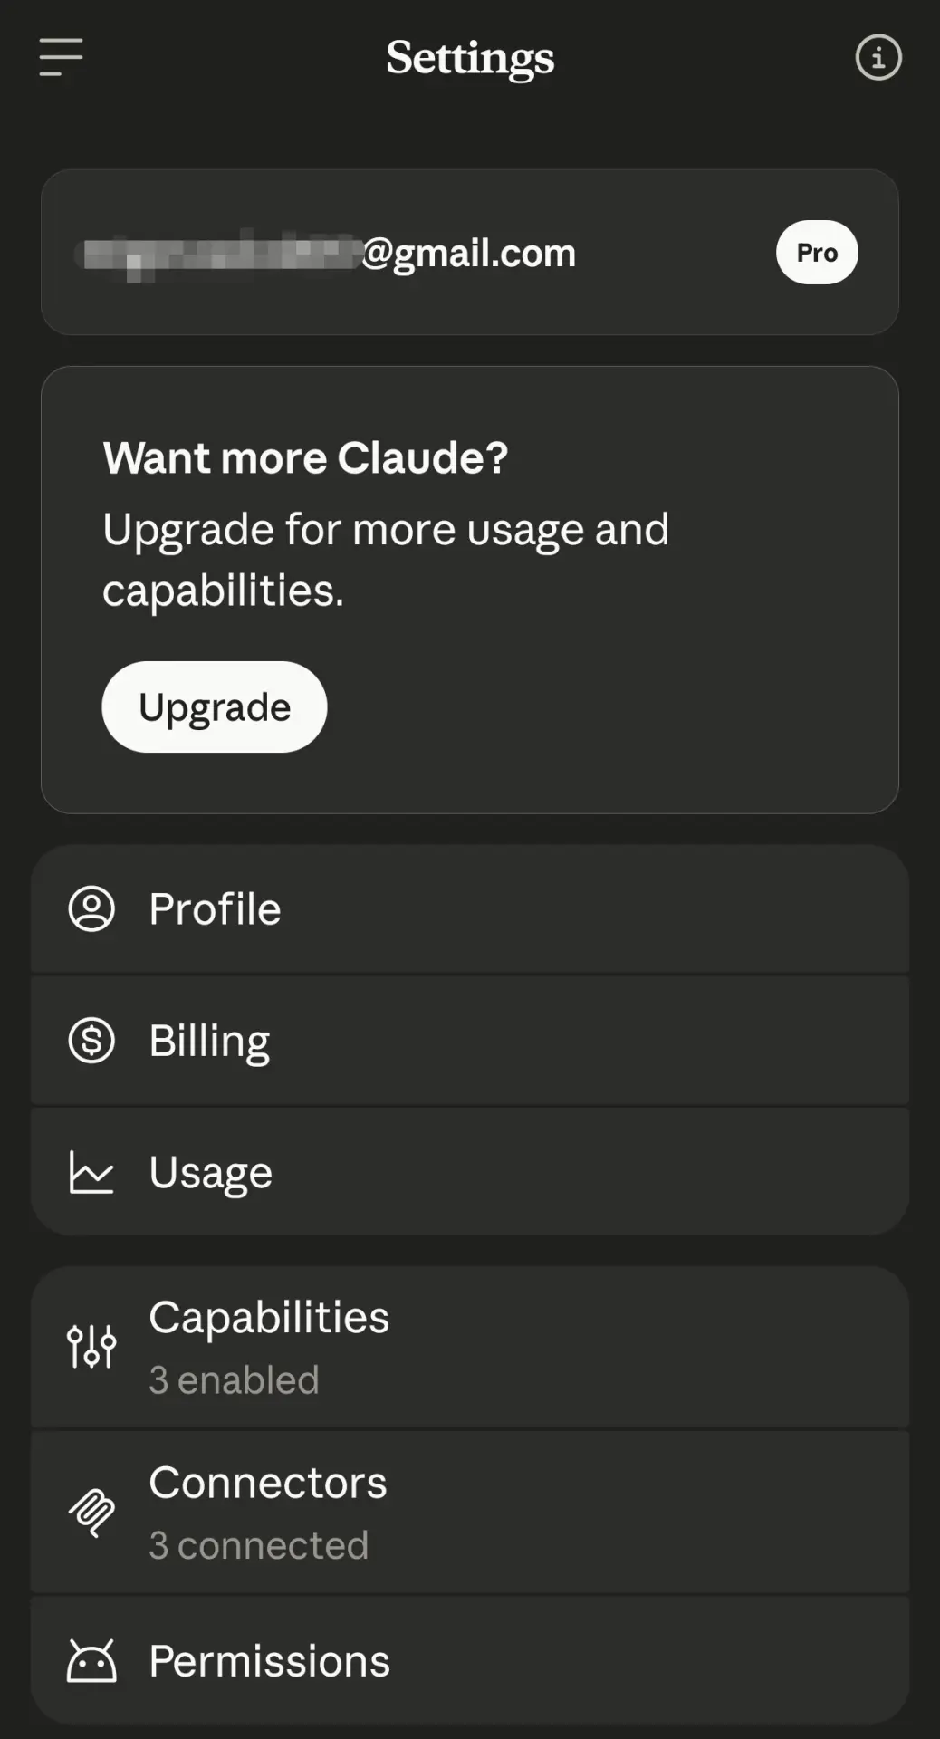The image size is (940, 1739).
Task: Click the "3 enabled" subtitle
Action: 234,1380
